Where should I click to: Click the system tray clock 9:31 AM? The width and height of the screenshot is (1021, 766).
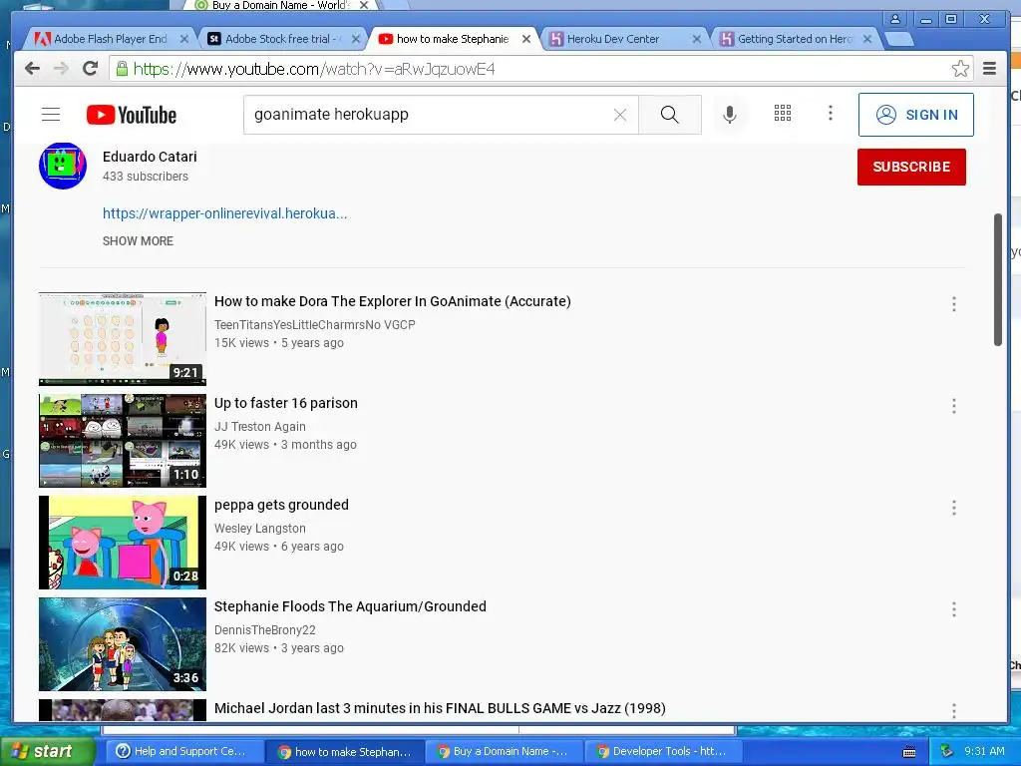coord(984,751)
